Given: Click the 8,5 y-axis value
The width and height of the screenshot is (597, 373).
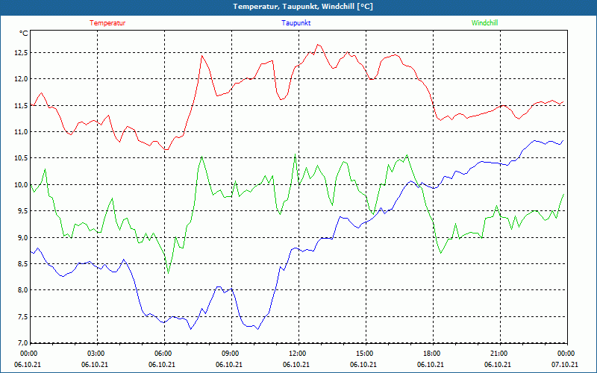Looking at the screenshot, I should (23, 264).
